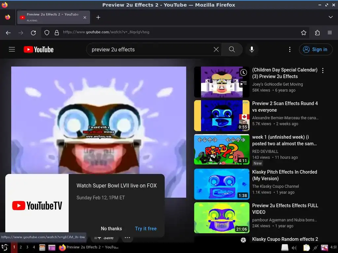Open Preview 2u Effects Effects FULL VIDEO title
338x253 pixels.
click(285, 209)
